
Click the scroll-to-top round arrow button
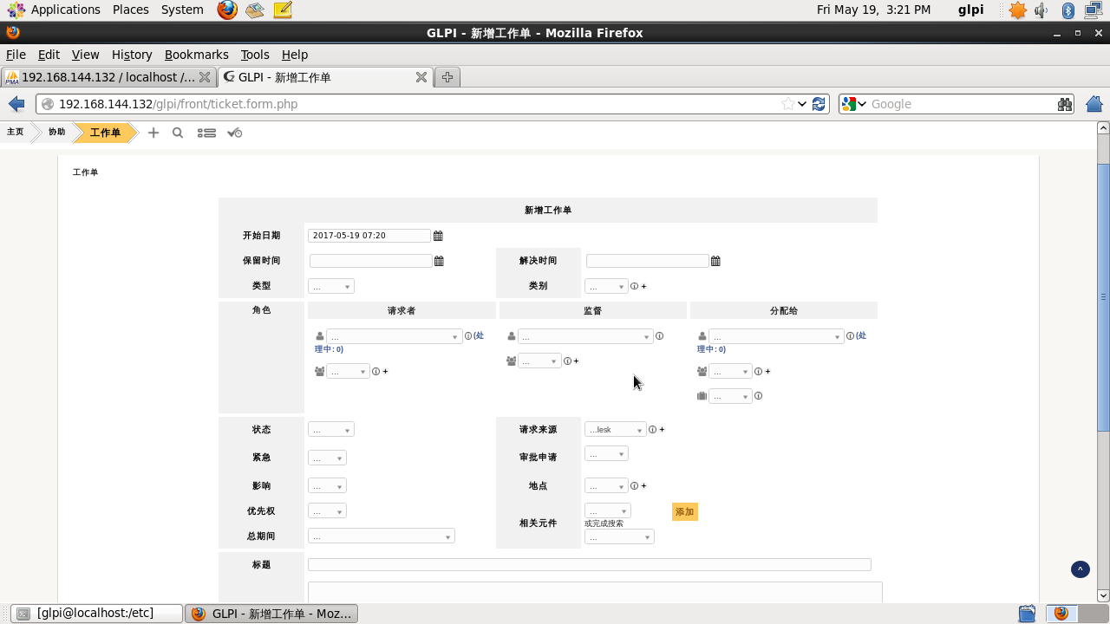(x=1080, y=569)
